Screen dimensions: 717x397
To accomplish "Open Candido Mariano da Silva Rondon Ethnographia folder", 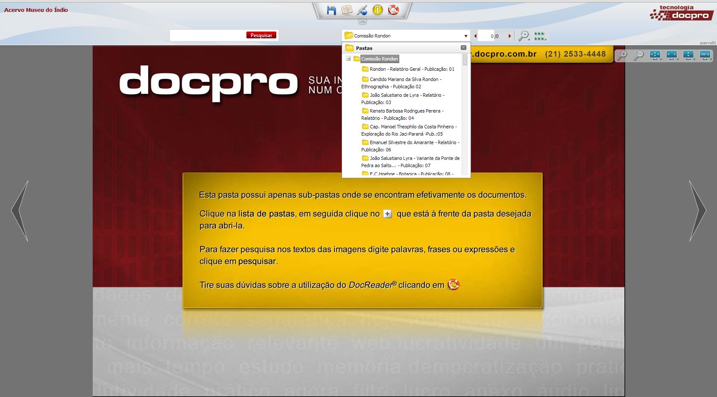I will pyautogui.click(x=401, y=83).
